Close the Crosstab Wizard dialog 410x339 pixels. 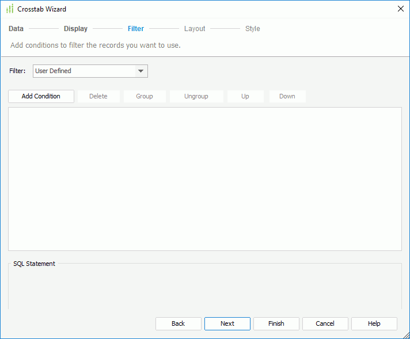400,9
